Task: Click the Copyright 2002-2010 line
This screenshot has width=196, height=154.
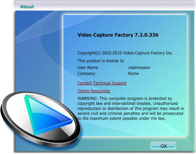Action: tap(125, 53)
